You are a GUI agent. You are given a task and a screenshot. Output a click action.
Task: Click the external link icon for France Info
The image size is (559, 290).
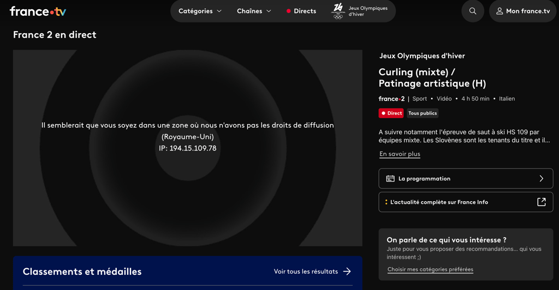[541, 202]
